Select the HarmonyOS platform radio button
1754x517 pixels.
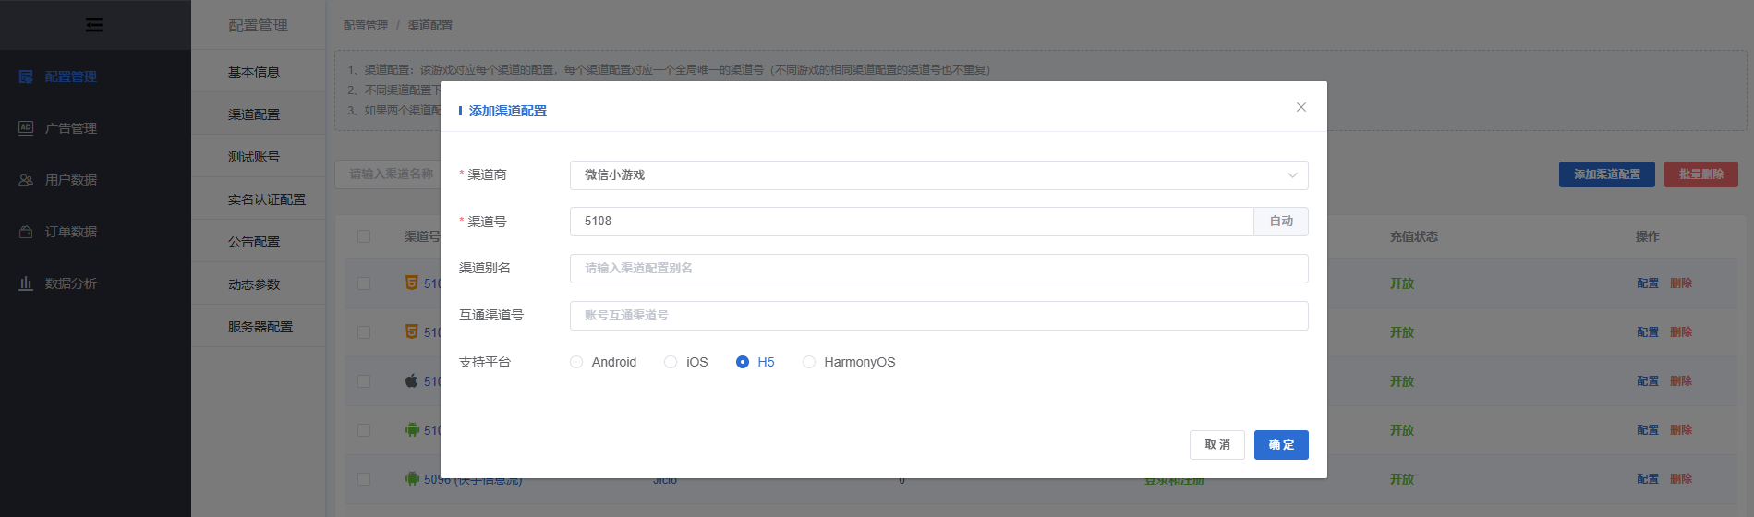coord(809,362)
